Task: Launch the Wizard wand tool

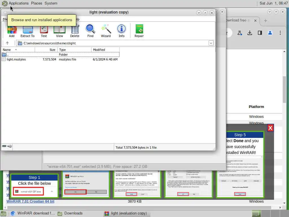Action: (x=106, y=31)
